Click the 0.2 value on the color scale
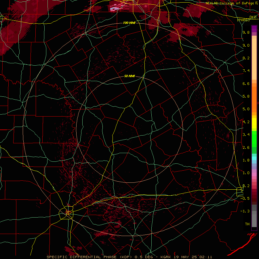 246,186
